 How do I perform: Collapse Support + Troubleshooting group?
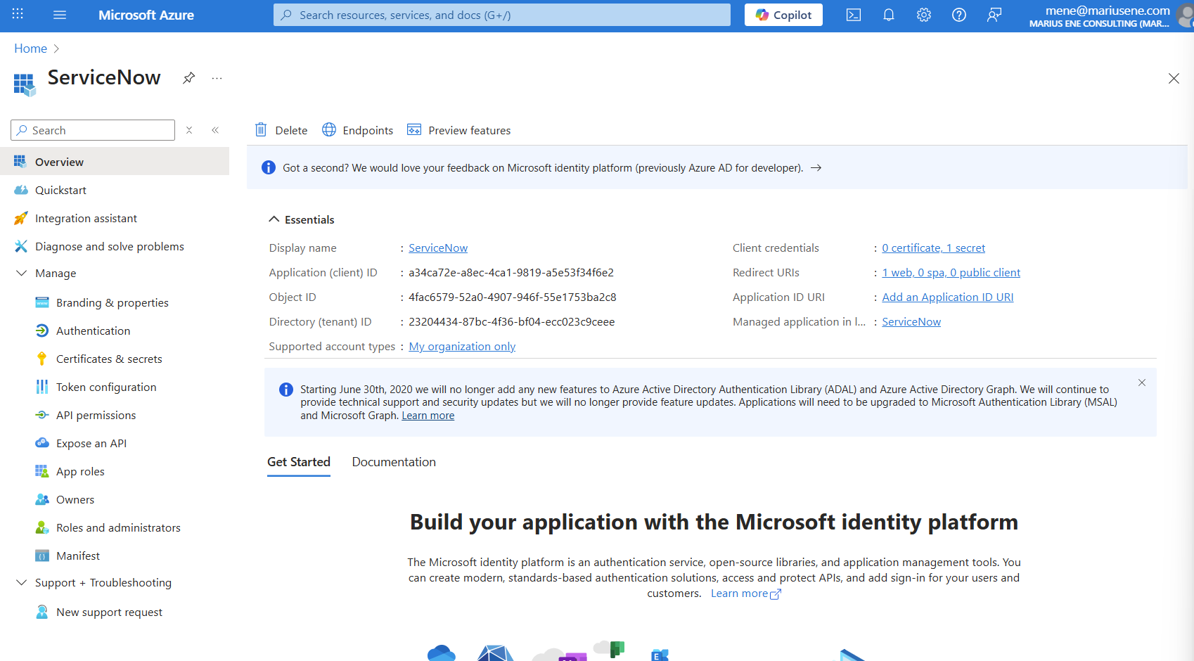22,582
